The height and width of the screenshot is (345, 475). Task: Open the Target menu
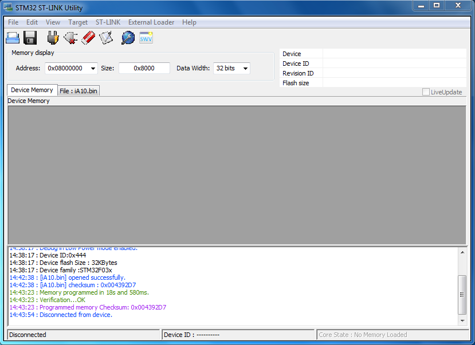point(78,22)
